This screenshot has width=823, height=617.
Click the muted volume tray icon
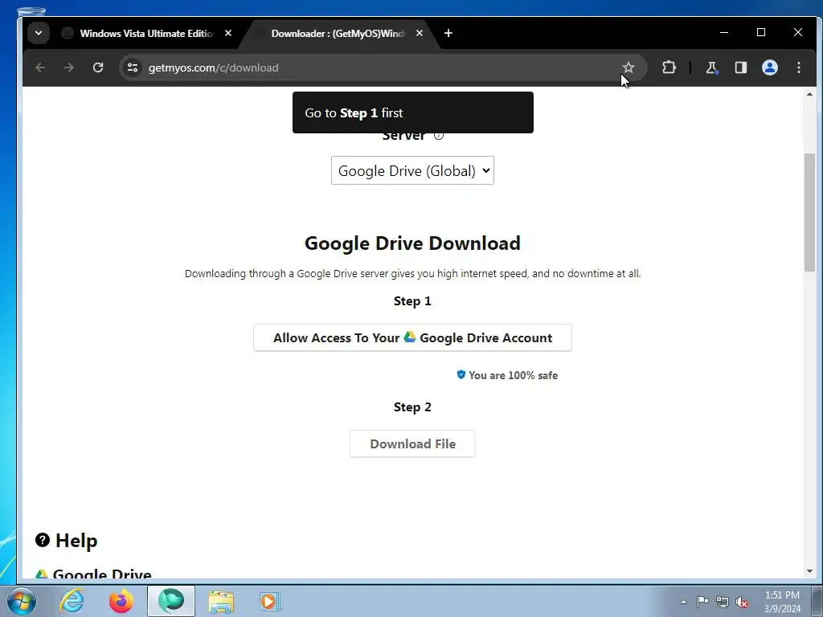point(742,602)
